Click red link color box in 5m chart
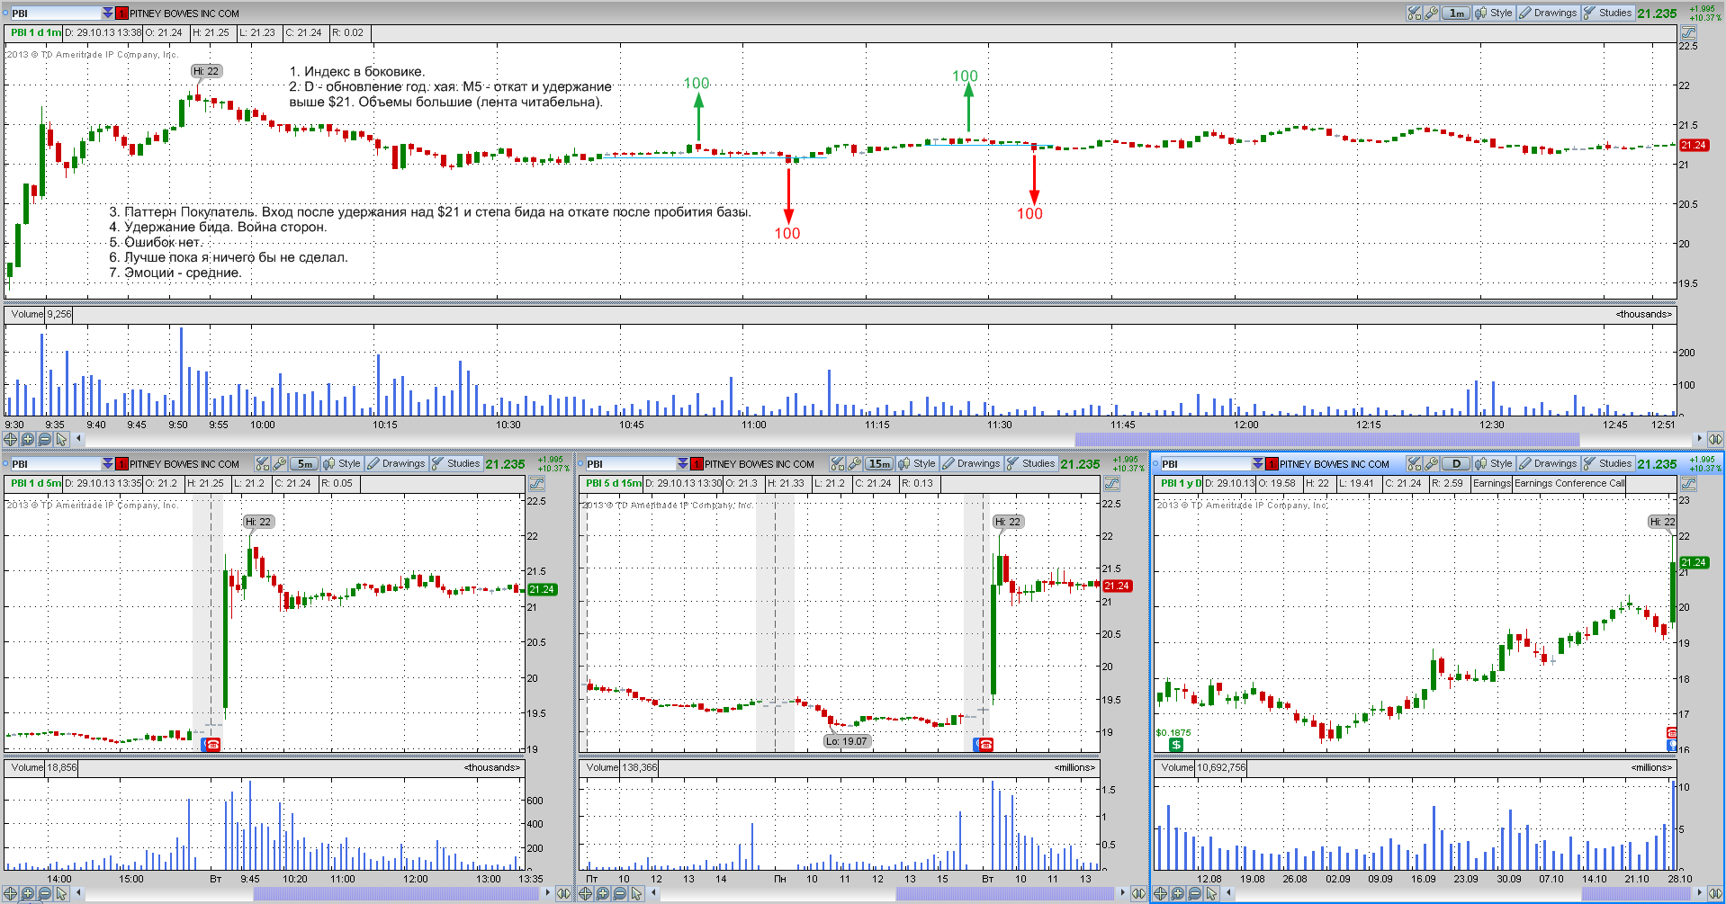This screenshot has height=904, width=1726. click(x=122, y=464)
